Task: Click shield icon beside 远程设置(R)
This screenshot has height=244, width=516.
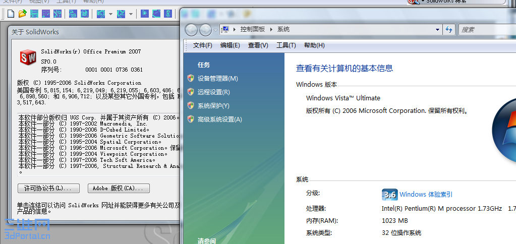Action: 191,92
